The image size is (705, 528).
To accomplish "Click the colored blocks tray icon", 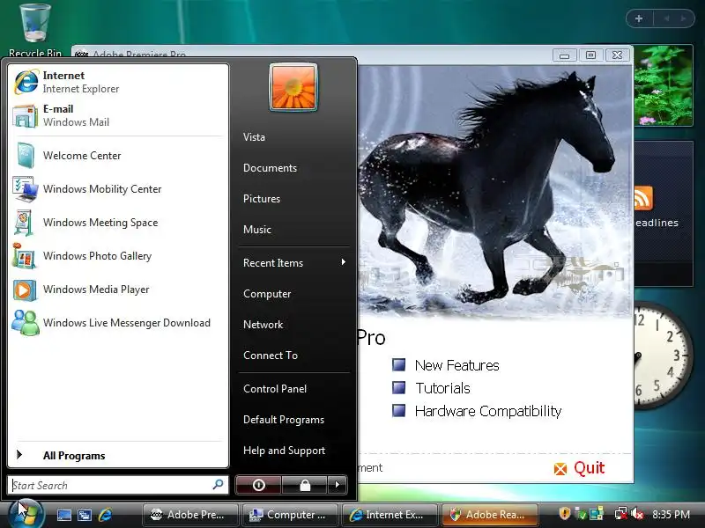I will tap(597, 513).
